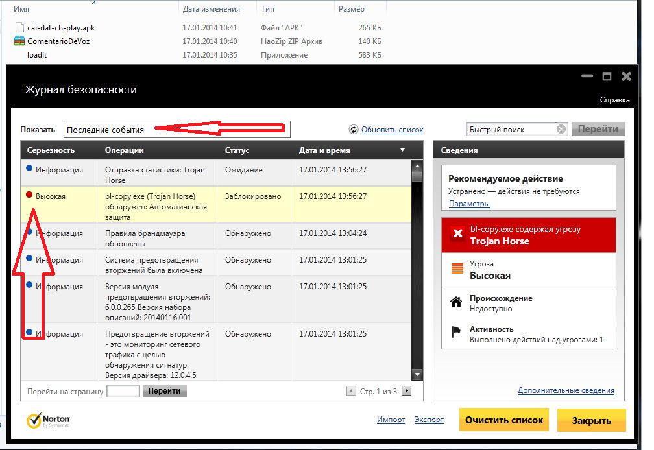This screenshot has height=450, width=654.
Task: Click the ComentarioDeVoz ZIP archive icon
Action: coord(19,41)
